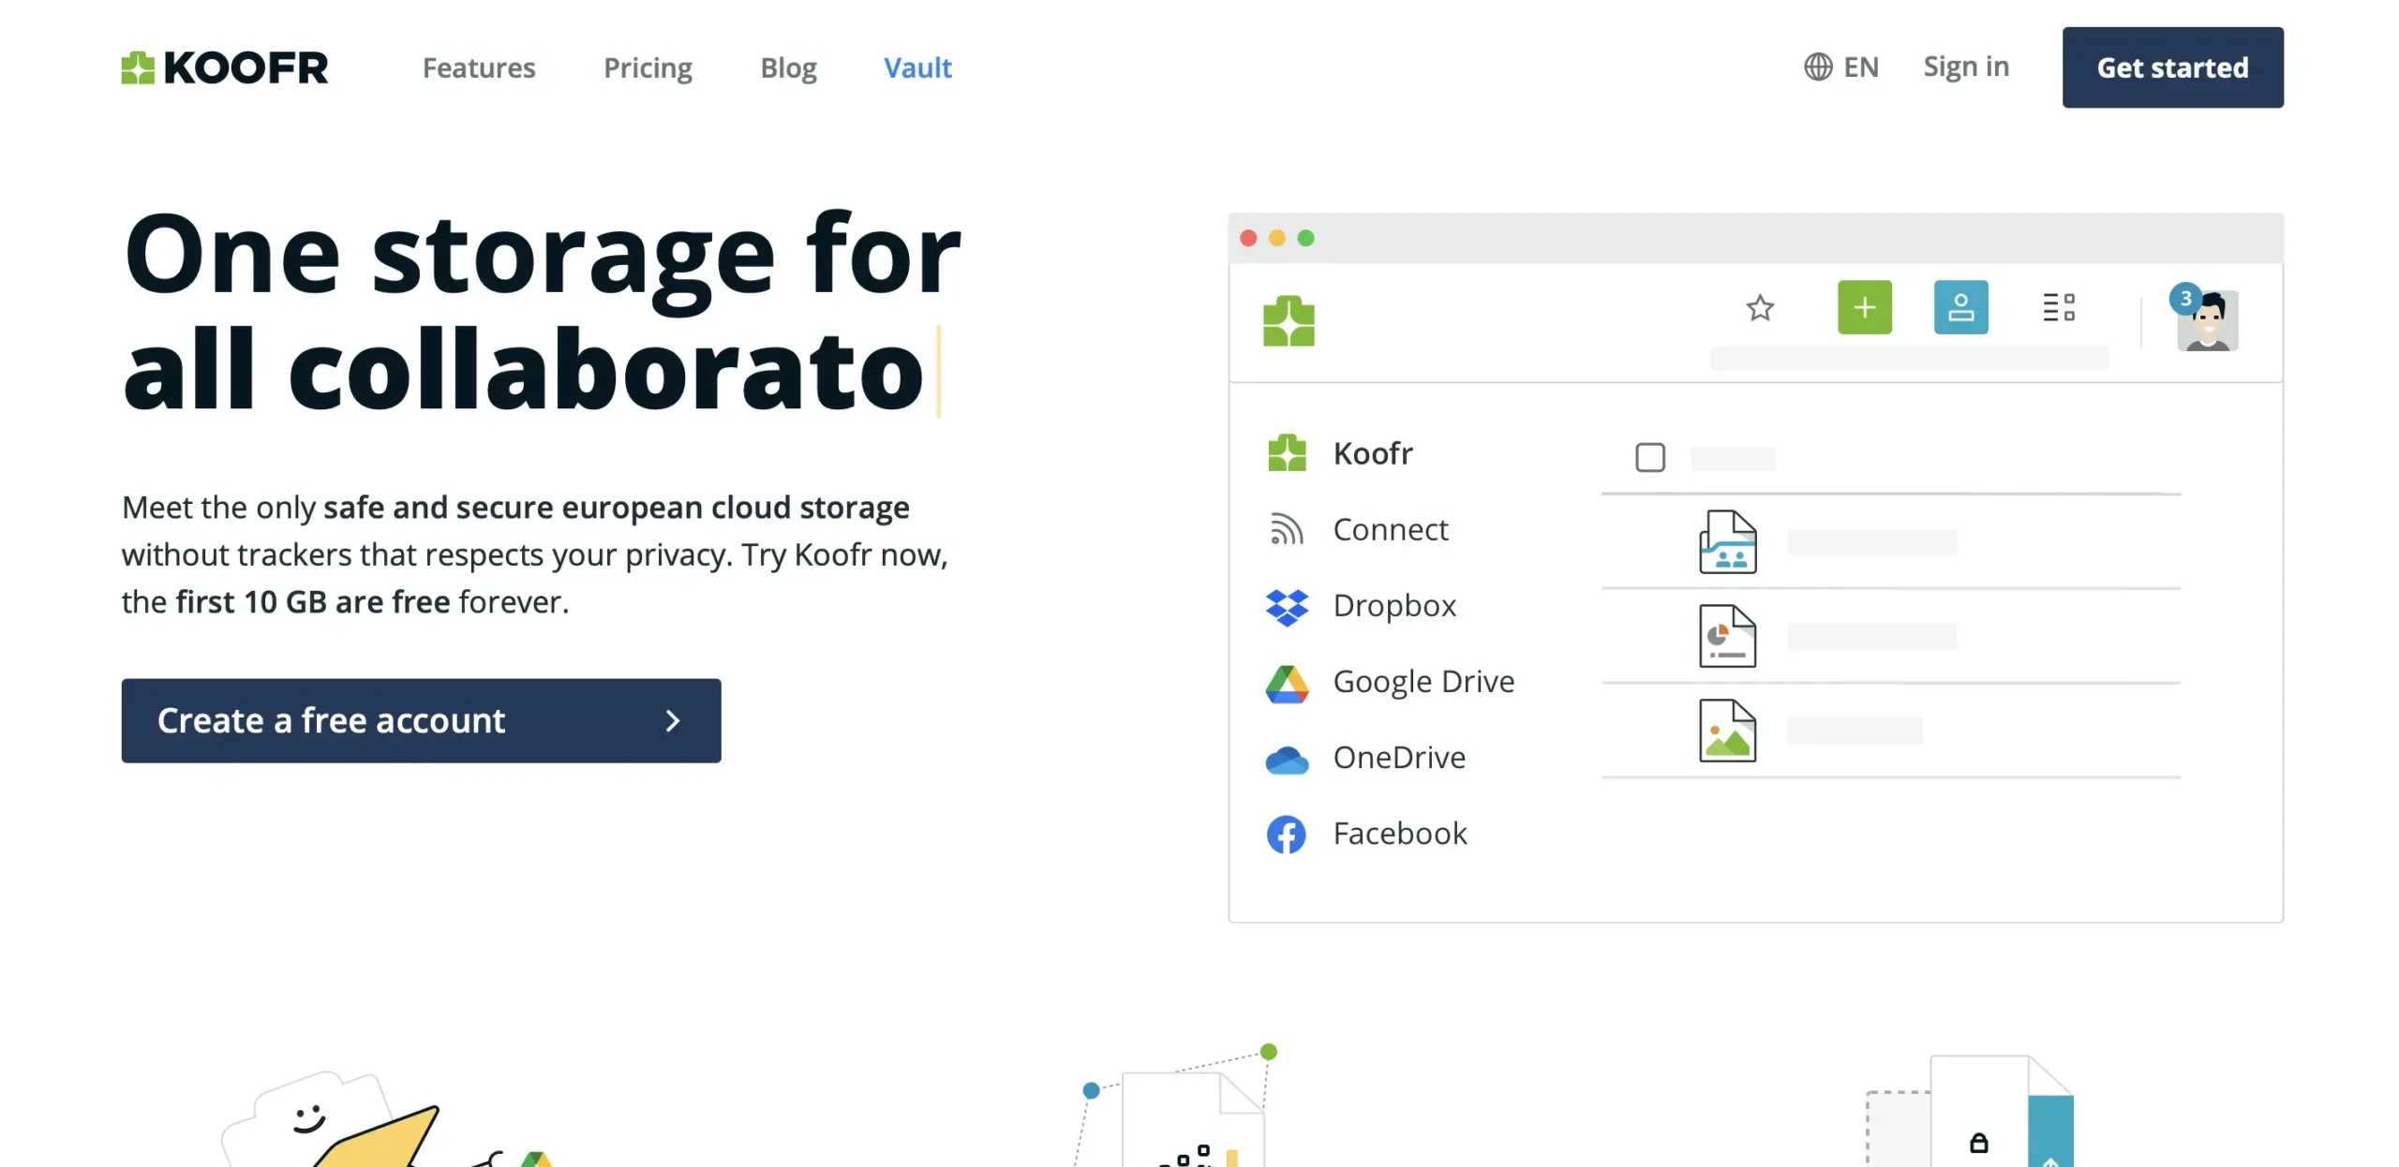This screenshot has height=1167, width=2399.
Task: Click the image file icon
Action: [x=1727, y=731]
